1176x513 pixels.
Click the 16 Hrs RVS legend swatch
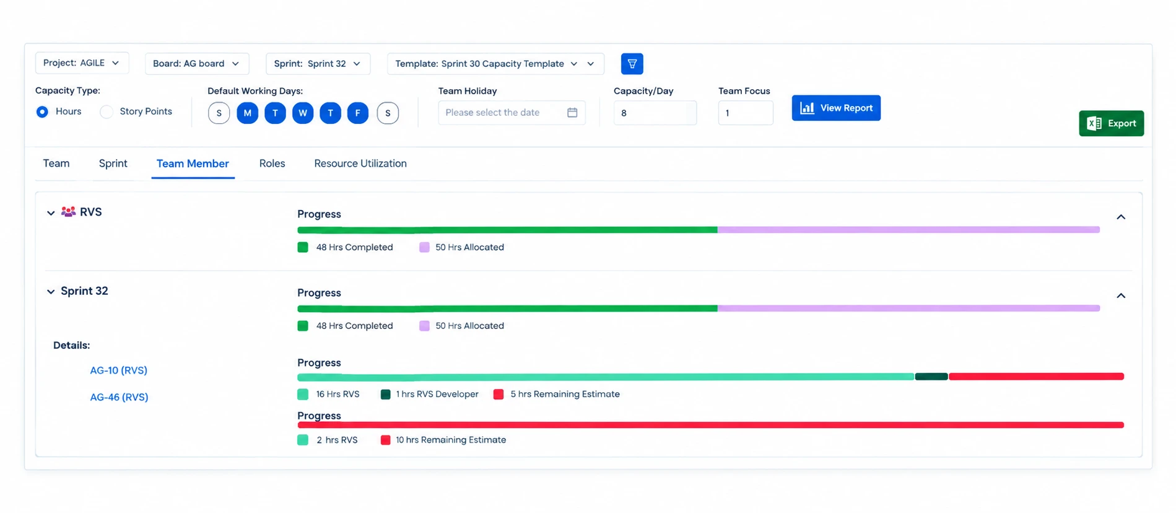(303, 394)
